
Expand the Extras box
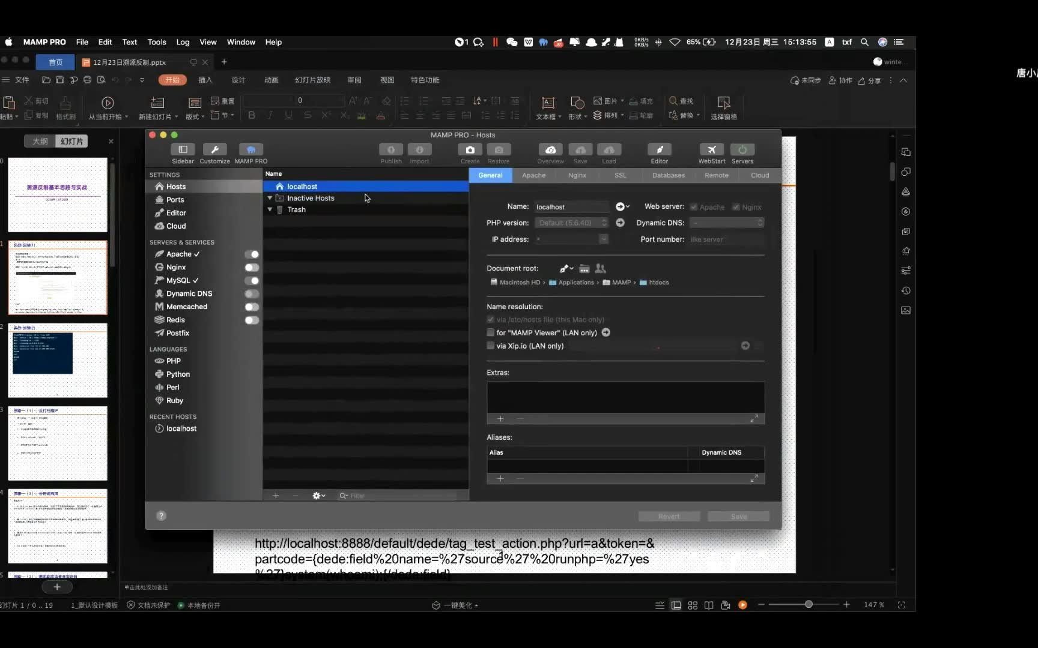click(754, 418)
